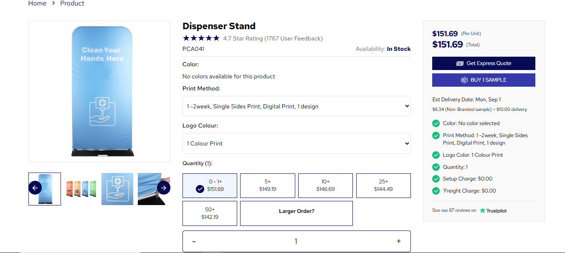Click the five-star rating under Dispenser Stand
Screen dimensions: 565x253
coord(201,38)
